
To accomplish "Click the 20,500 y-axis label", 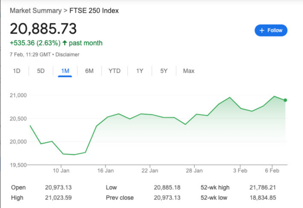I will pos(18,119).
